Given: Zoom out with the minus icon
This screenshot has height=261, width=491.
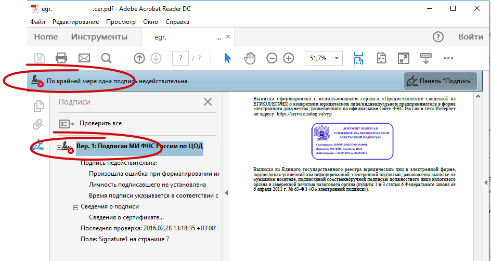Looking at the screenshot, I should click(272, 58).
